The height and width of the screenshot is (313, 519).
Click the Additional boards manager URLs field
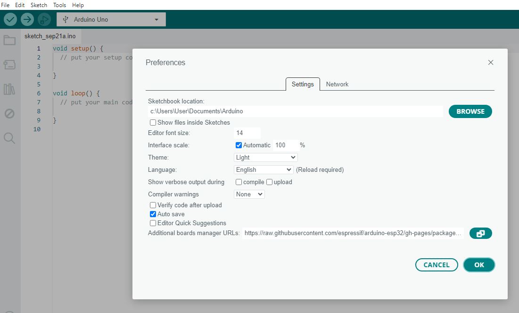pos(353,233)
